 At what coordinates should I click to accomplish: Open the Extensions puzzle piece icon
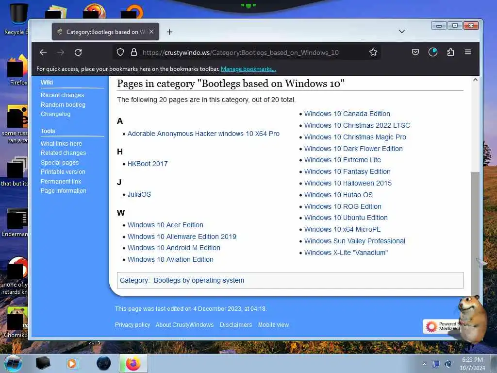[450, 52]
